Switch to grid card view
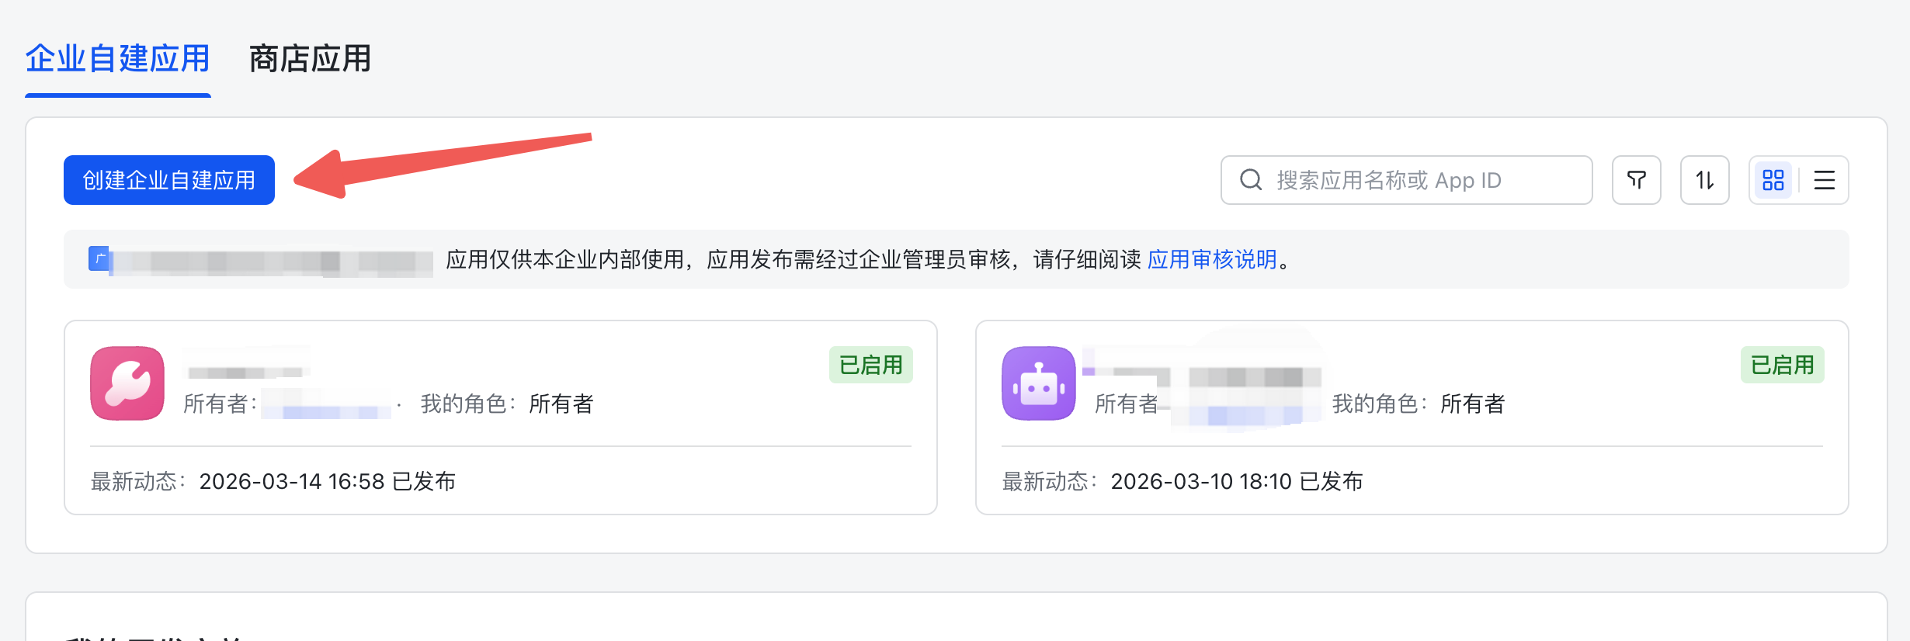This screenshot has width=1910, height=641. tap(1773, 180)
